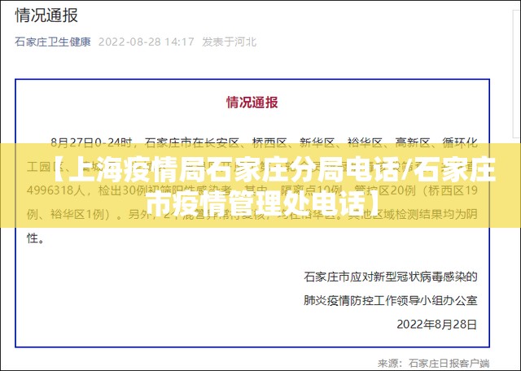This screenshot has width=521, height=371.
Task: Click the publish time 2022-08-28 14:17
Action: click(147, 41)
